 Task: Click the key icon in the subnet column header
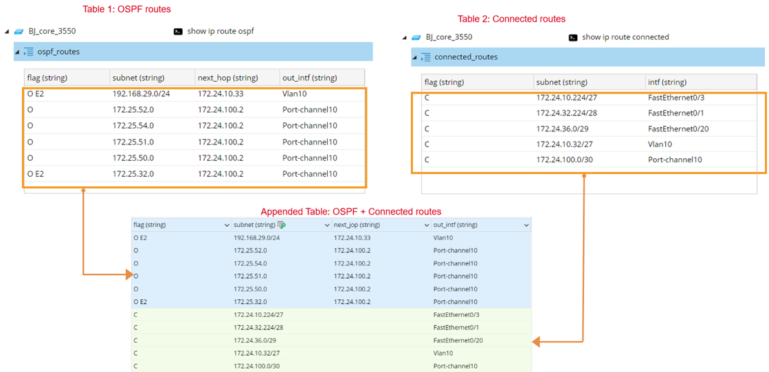pyautogui.click(x=281, y=225)
